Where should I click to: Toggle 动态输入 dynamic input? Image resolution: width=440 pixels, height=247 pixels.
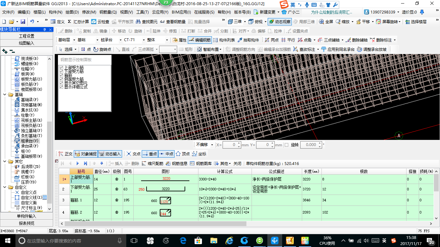coord(110,154)
